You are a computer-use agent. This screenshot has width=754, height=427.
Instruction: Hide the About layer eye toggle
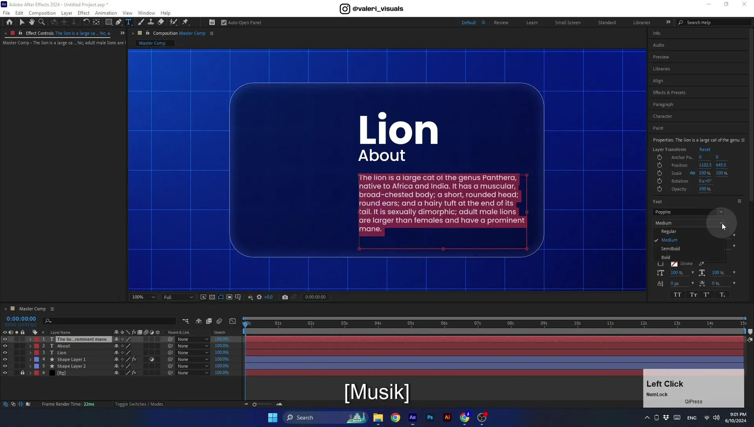(x=5, y=346)
